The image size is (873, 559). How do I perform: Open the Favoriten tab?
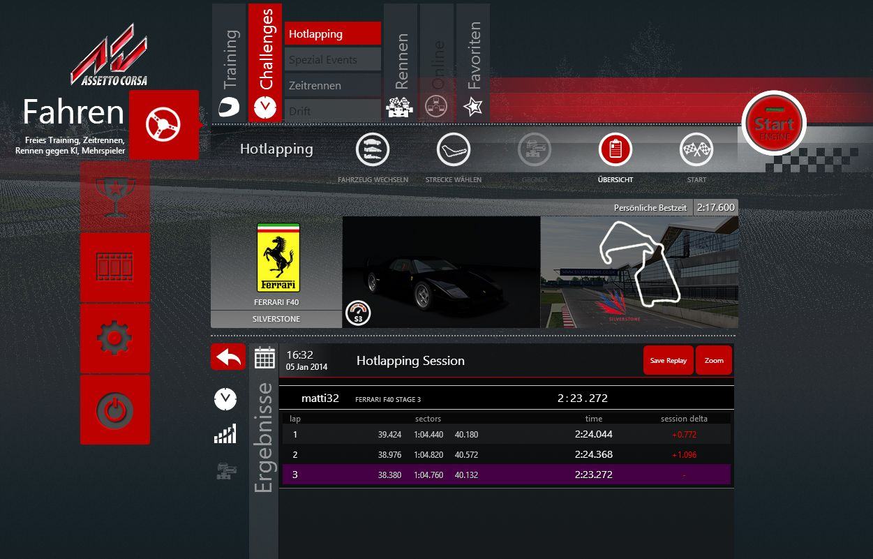tap(473, 63)
